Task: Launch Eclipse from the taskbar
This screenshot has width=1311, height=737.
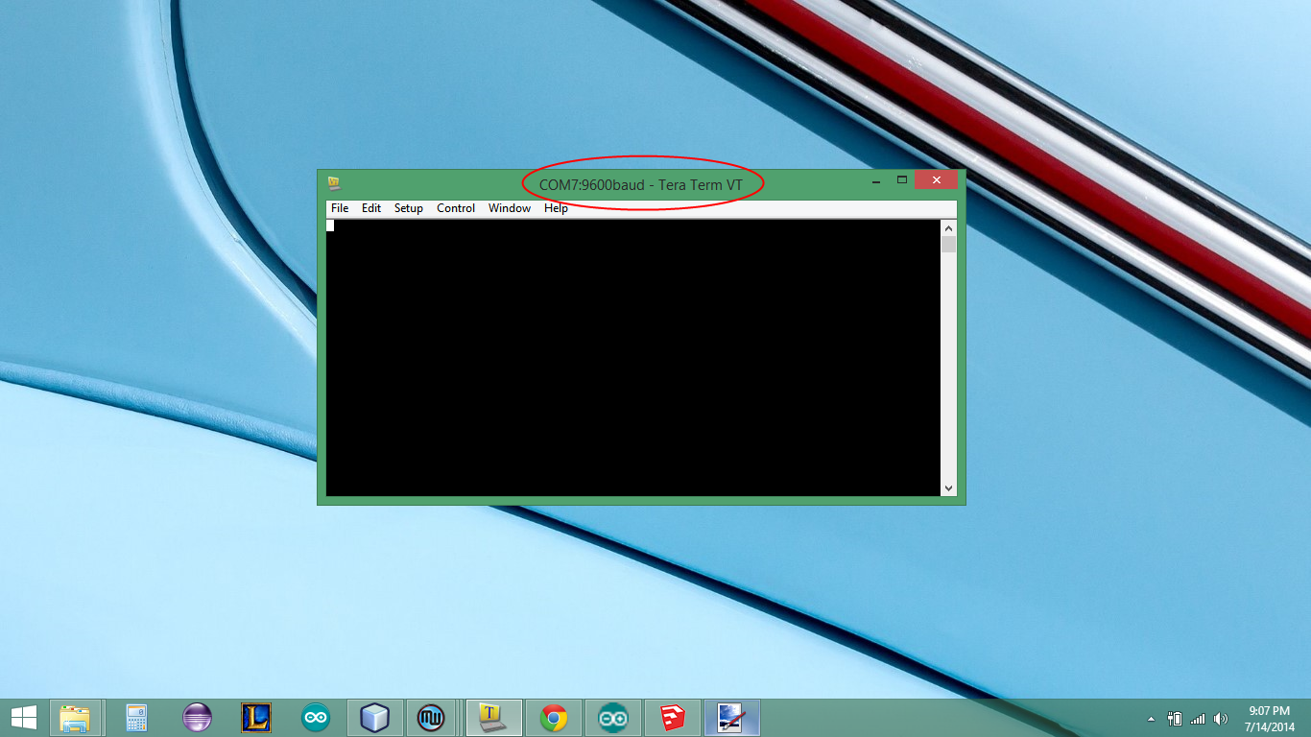Action: pyautogui.click(x=197, y=718)
